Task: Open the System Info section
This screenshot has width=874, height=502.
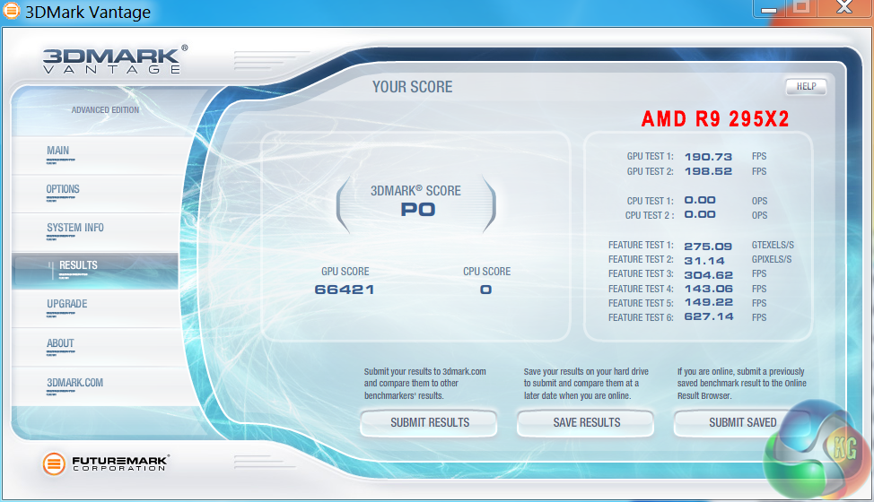Action: click(x=95, y=232)
